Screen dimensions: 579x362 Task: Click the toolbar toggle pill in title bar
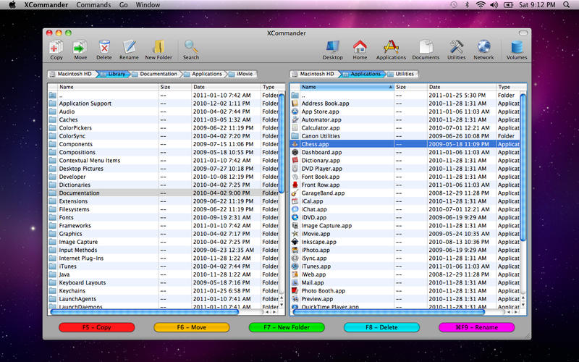pyautogui.click(x=523, y=33)
